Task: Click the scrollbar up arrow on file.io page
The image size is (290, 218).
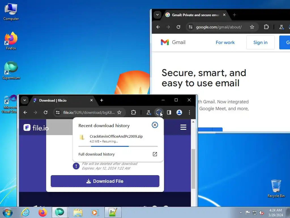Action: pyautogui.click(x=193, y=122)
